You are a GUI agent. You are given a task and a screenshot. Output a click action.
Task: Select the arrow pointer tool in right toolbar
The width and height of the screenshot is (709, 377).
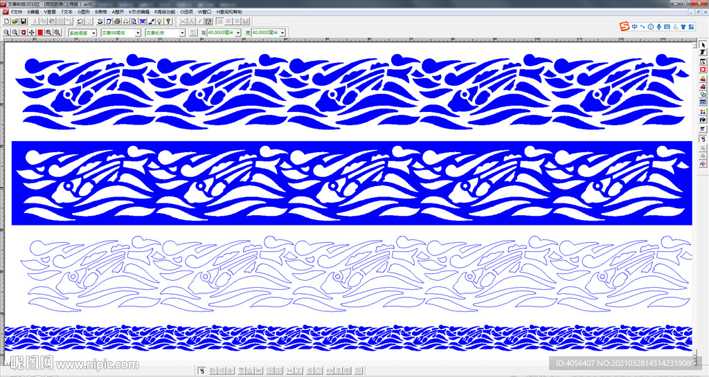[x=703, y=45]
